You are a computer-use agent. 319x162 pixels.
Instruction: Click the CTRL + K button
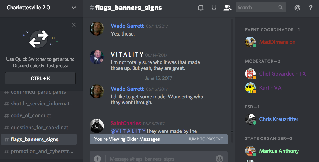click(40, 78)
